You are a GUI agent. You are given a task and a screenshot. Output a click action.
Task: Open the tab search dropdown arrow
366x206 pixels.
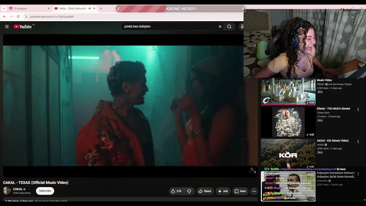4,9
